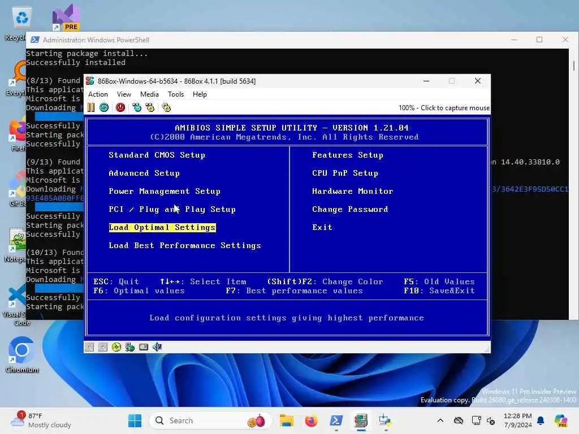Open the weather widget showing 87°F

[x=41, y=420]
